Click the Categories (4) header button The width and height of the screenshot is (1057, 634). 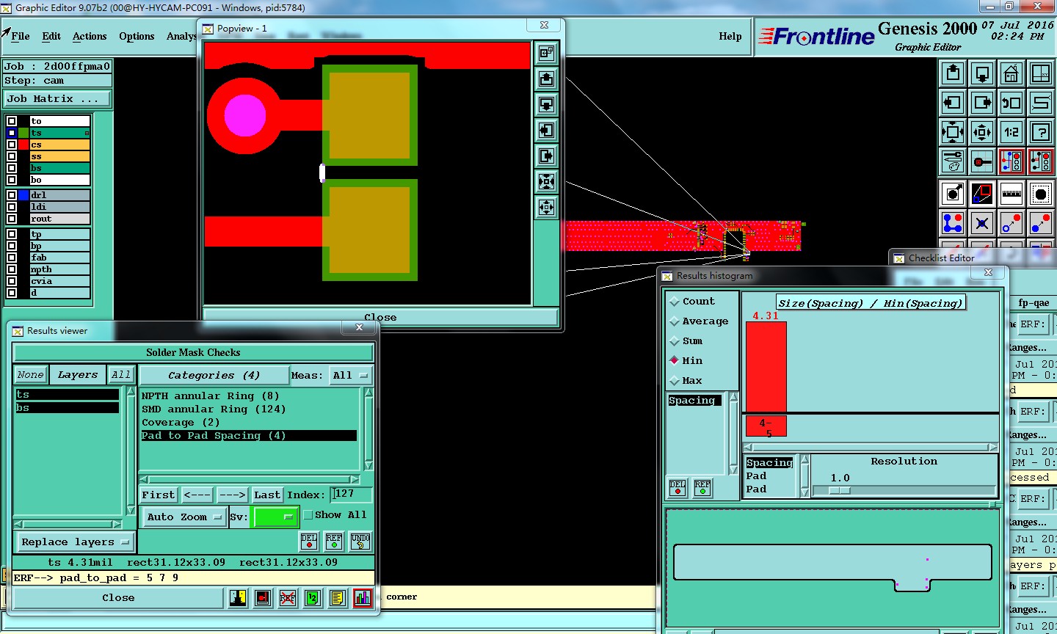point(214,375)
